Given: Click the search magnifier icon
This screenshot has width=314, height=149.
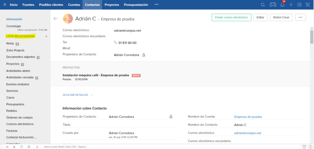Looking at the screenshot, I should (x=263, y=5).
